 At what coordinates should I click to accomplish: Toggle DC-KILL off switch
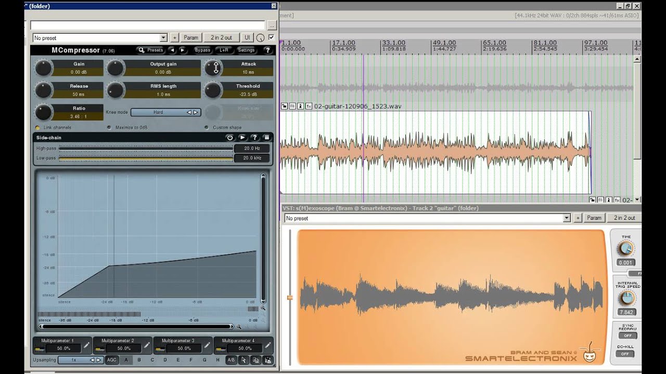point(625,354)
